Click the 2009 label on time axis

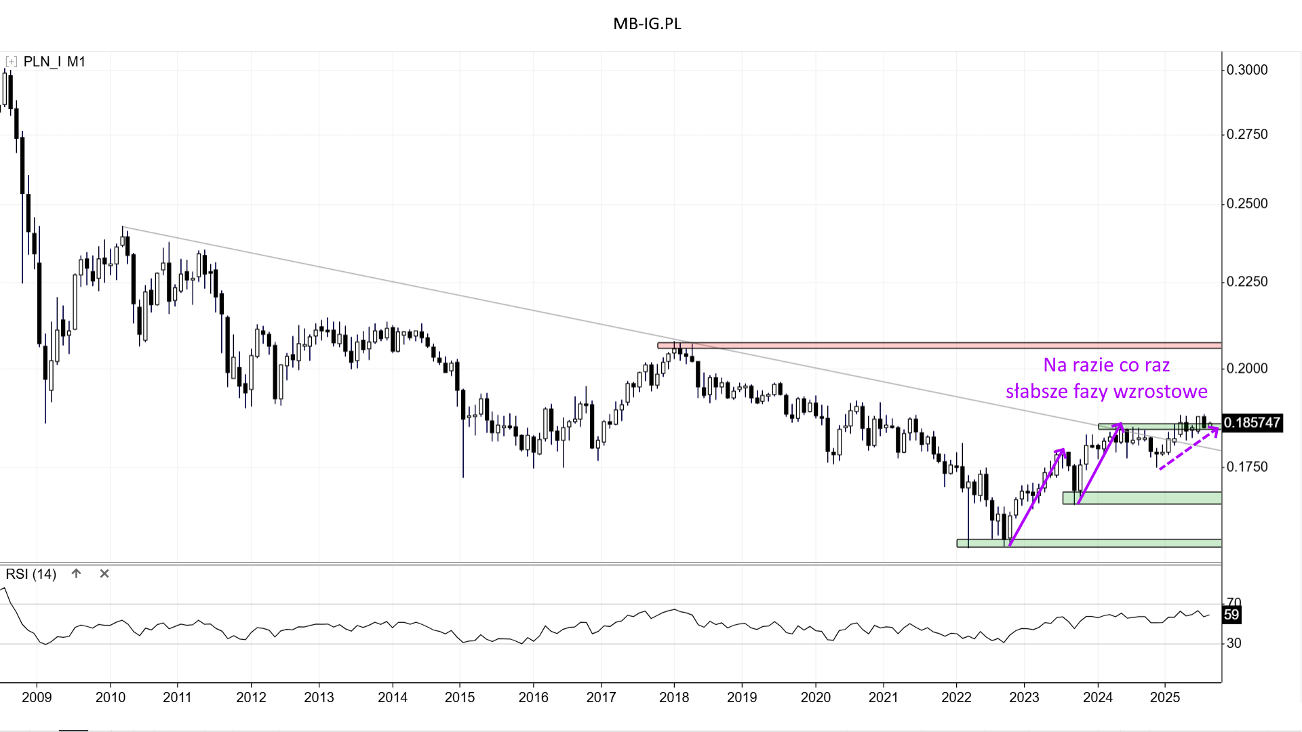coord(37,697)
